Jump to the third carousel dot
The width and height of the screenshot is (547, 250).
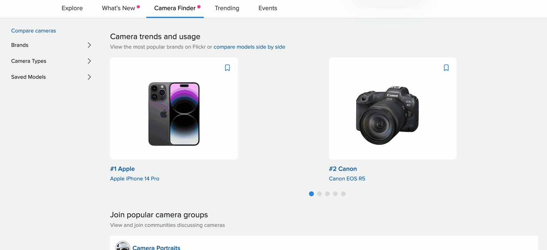327,194
